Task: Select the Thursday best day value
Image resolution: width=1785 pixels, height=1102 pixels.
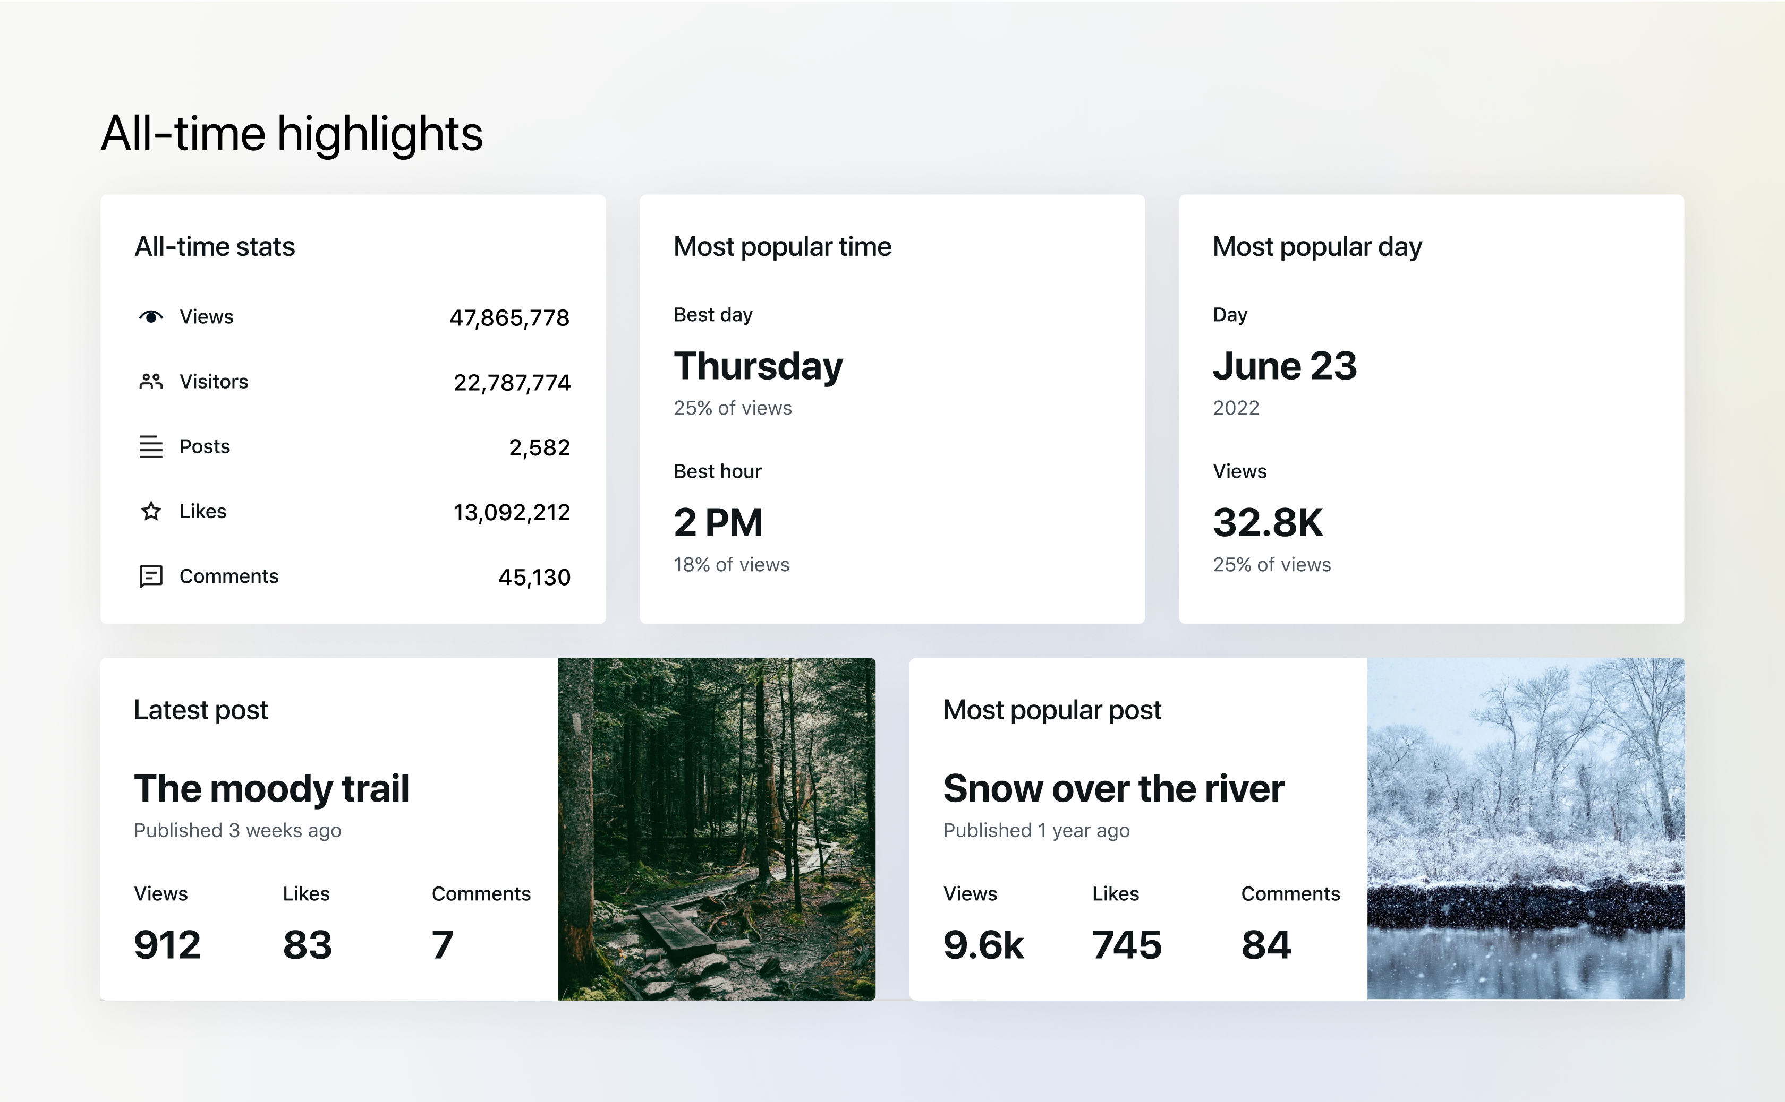Action: click(x=758, y=366)
